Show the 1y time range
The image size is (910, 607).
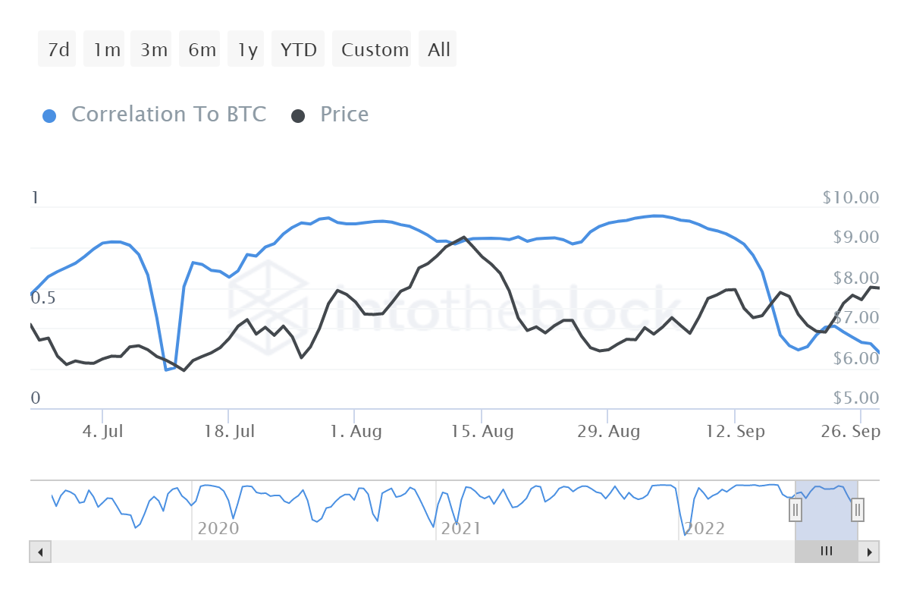click(x=247, y=49)
